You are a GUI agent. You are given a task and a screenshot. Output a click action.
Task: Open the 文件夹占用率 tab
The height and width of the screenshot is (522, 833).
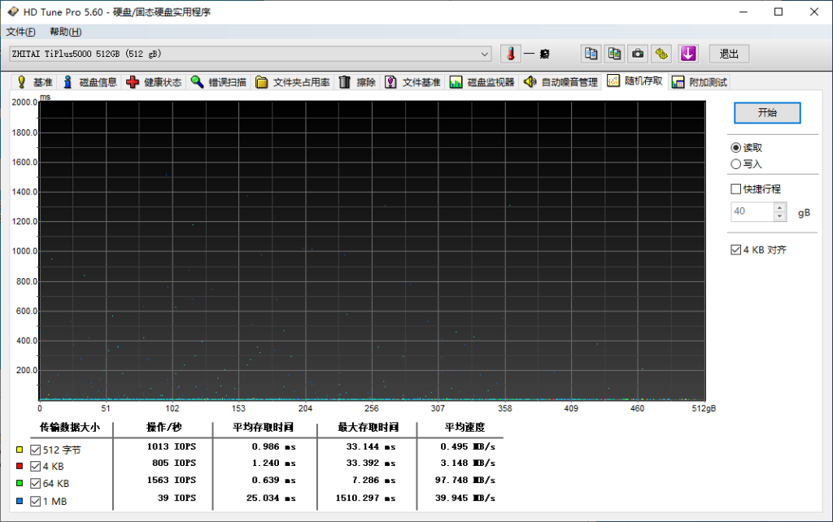click(x=293, y=82)
